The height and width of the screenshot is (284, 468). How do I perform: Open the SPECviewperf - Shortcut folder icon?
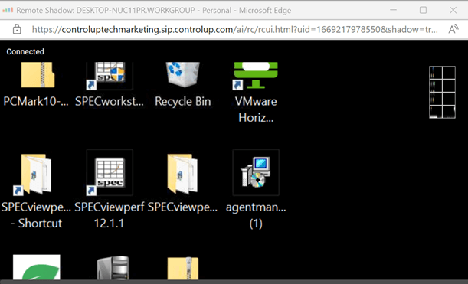33,175
